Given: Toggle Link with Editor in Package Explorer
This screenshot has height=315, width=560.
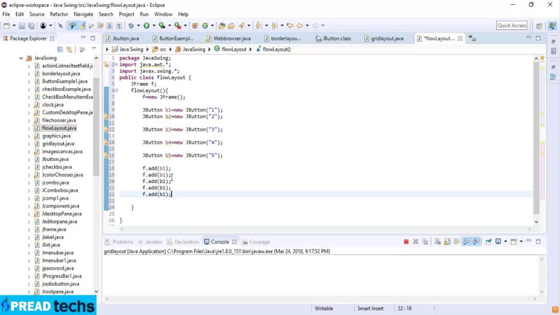Looking at the screenshot, I should (x=69, y=49).
